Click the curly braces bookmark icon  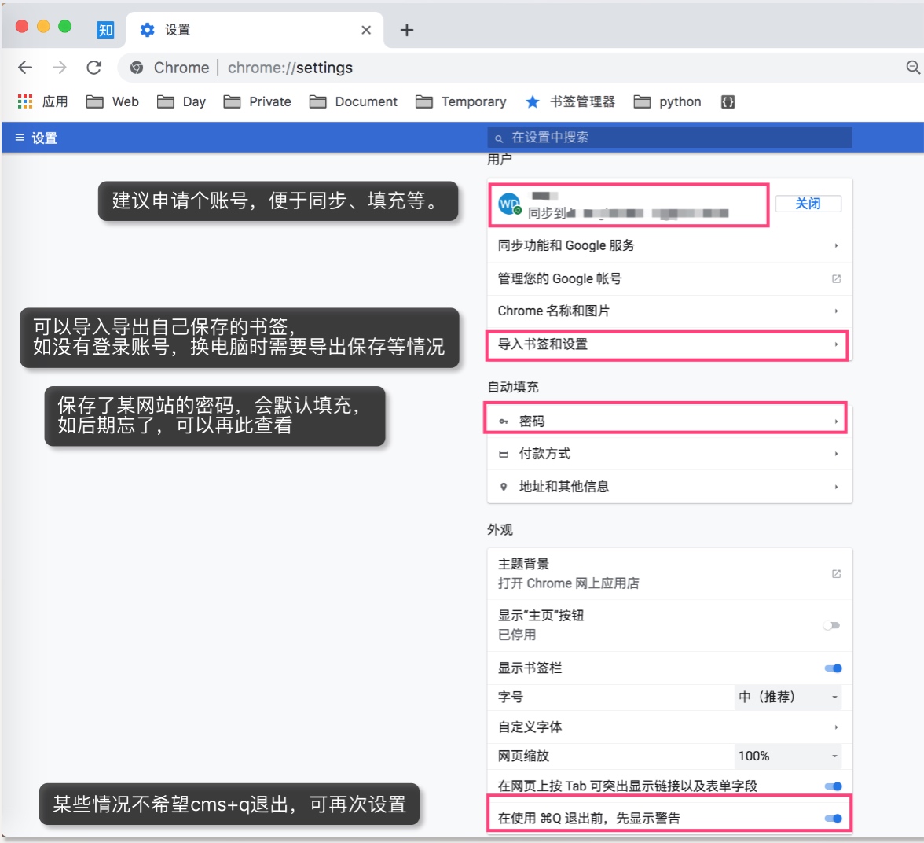pos(728,101)
